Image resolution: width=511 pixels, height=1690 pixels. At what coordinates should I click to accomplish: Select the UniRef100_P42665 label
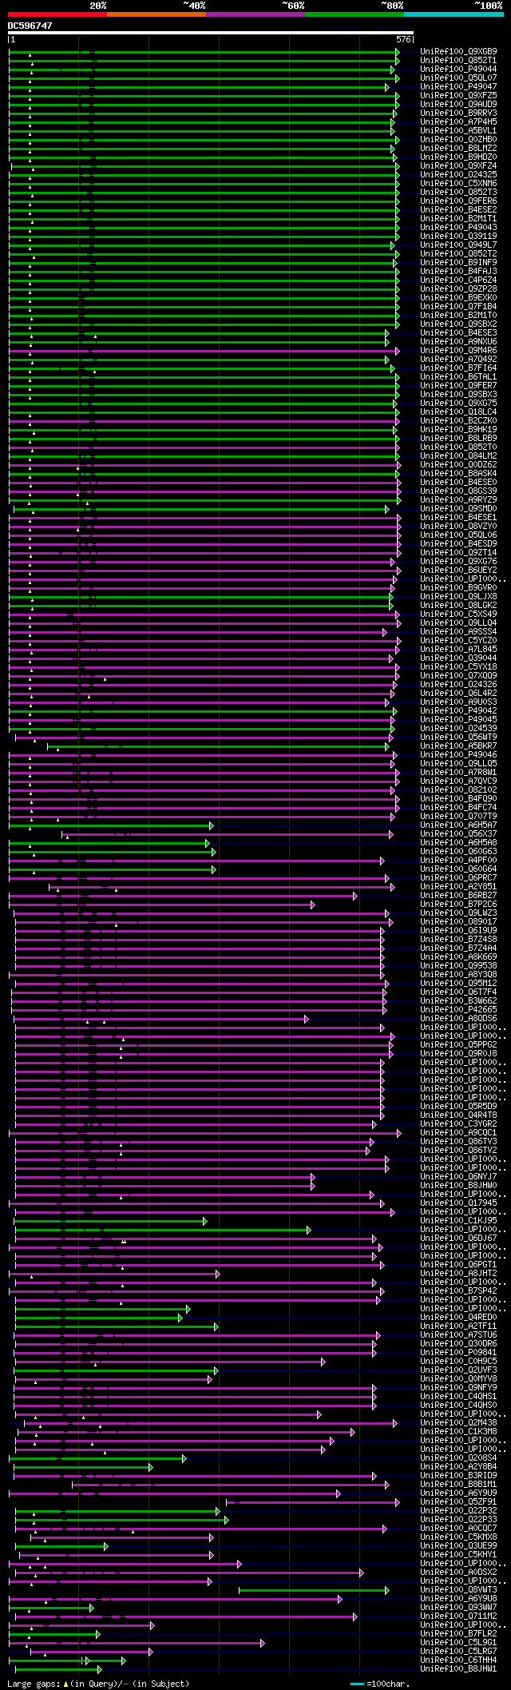pos(458,1010)
